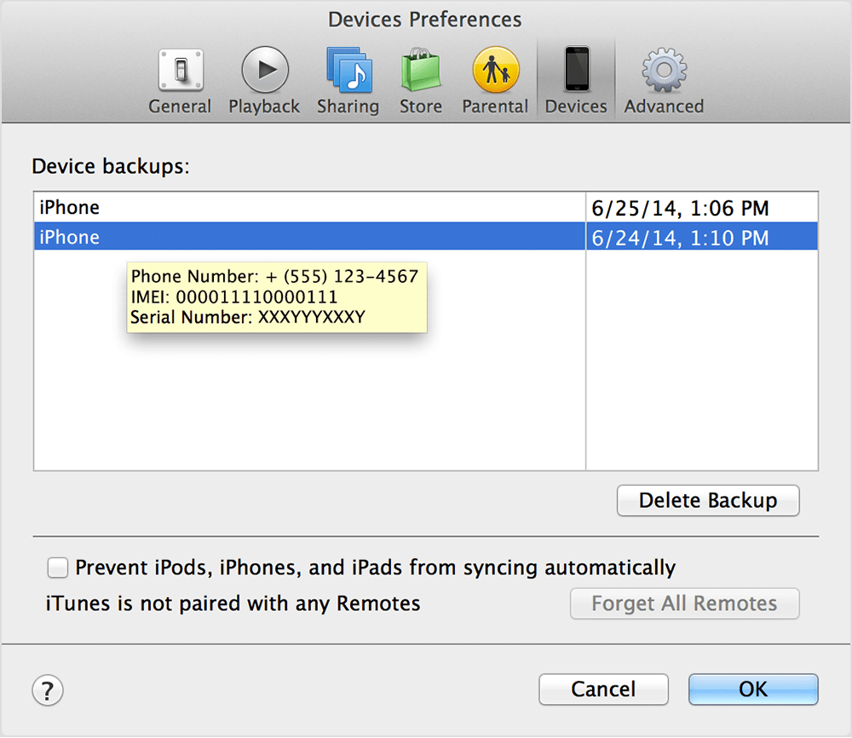The height and width of the screenshot is (738, 852).
Task: Open the Playback preferences play icon
Action: 265,70
